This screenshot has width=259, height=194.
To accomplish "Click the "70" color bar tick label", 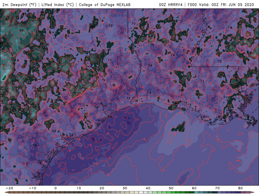I will [217, 188].
